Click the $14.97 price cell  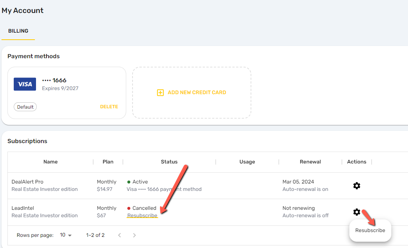coord(105,189)
